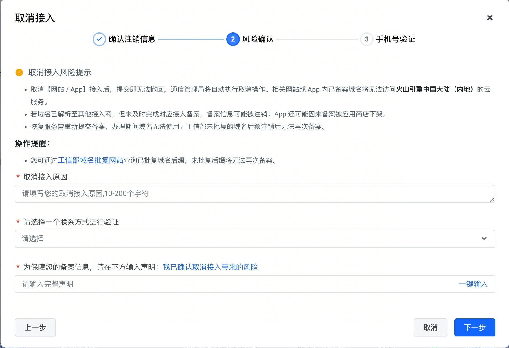Click 一键输入 to autofill the declaration
This screenshot has width=509, height=348.
pyautogui.click(x=473, y=284)
